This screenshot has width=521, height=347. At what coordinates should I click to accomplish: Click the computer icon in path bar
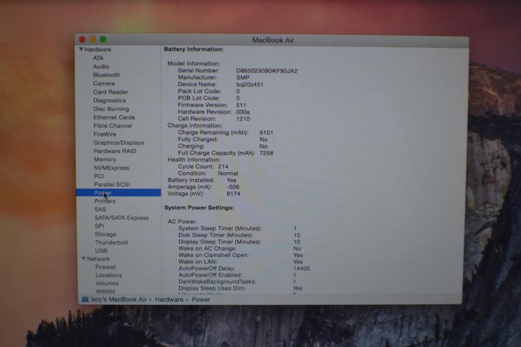[85, 299]
